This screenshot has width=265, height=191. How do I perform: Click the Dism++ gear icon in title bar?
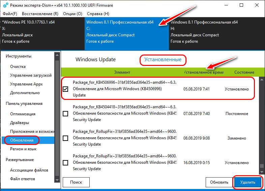tap(6, 5)
